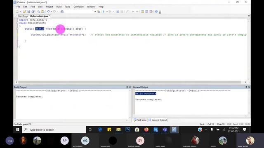Click the highlighted 'static' keyword in code

coord(40,29)
